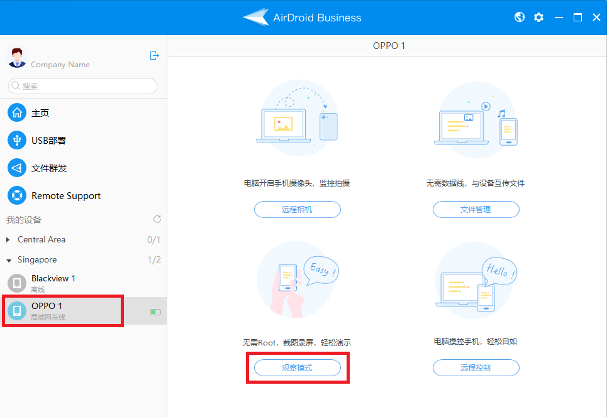
Task: Click the 离线 status under Blackview 1
Action: [38, 290]
